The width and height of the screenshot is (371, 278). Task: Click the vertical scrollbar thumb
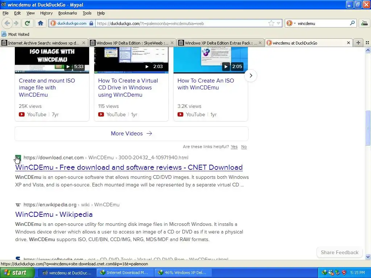pyautogui.click(x=368, y=128)
